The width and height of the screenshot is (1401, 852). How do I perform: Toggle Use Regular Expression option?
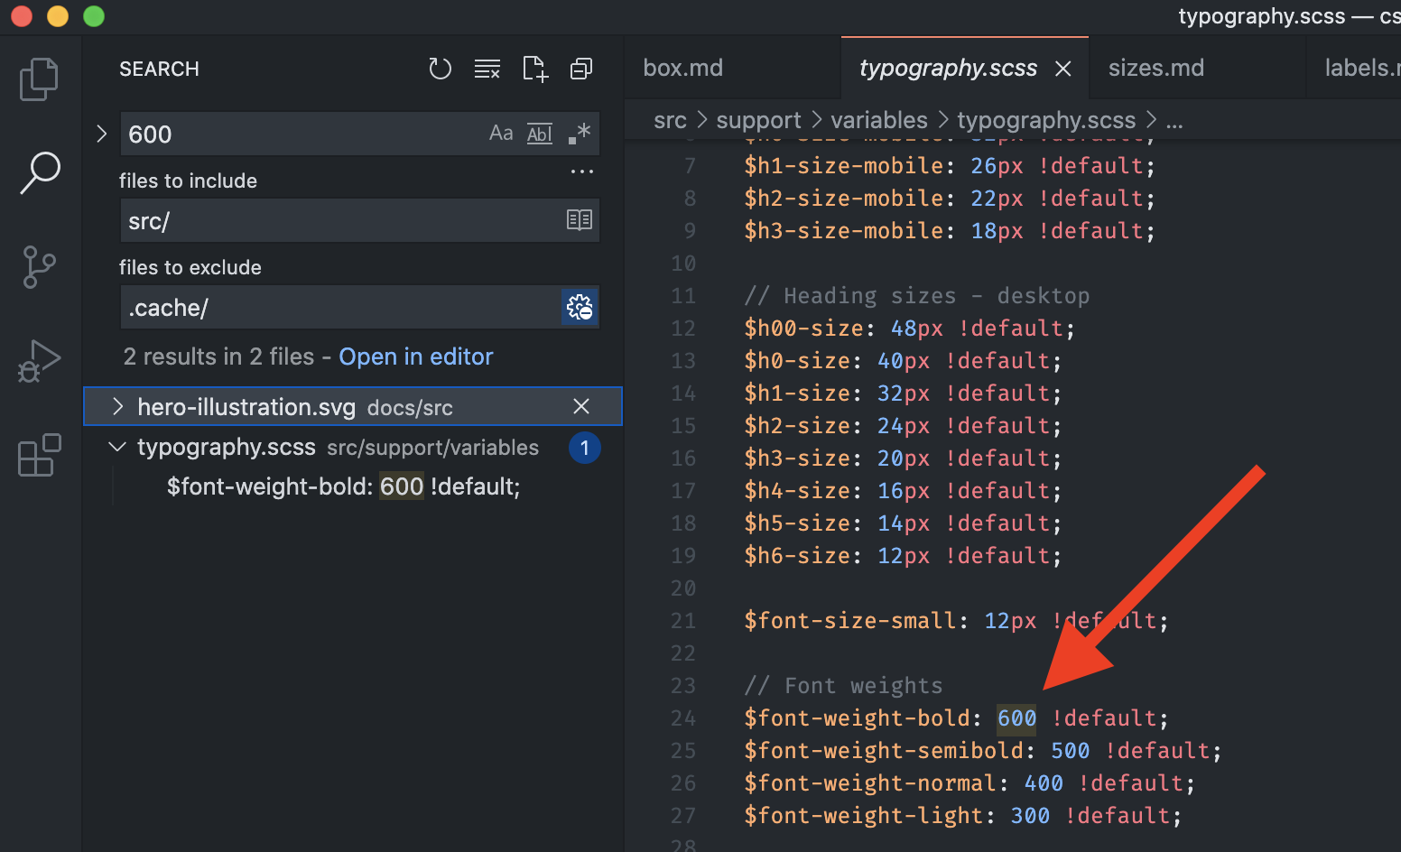tap(578, 133)
